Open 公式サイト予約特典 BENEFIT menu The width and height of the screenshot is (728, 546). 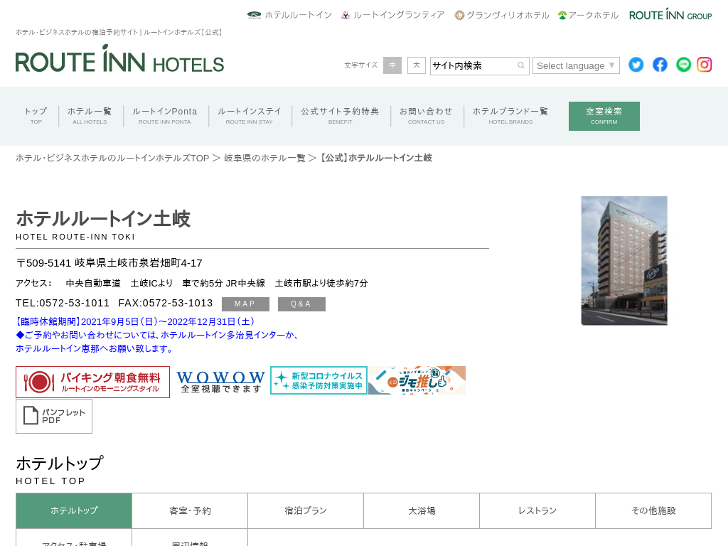click(x=341, y=116)
